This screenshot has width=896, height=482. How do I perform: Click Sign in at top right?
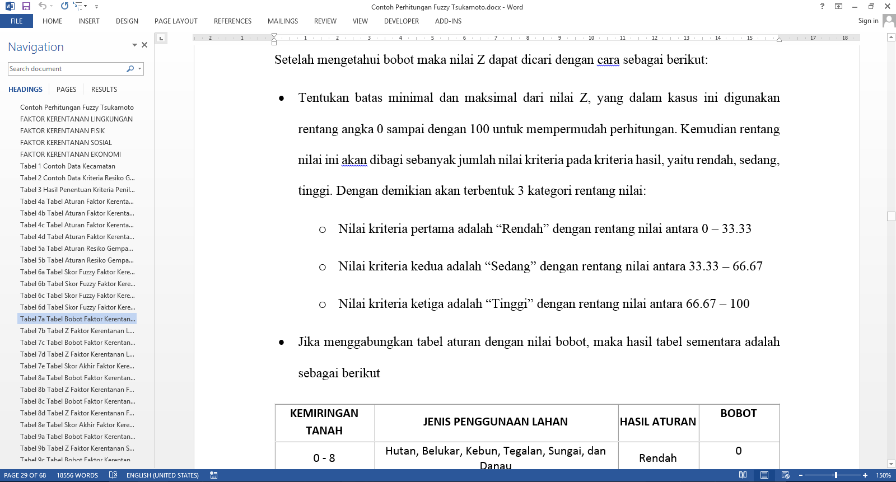[x=868, y=21]
